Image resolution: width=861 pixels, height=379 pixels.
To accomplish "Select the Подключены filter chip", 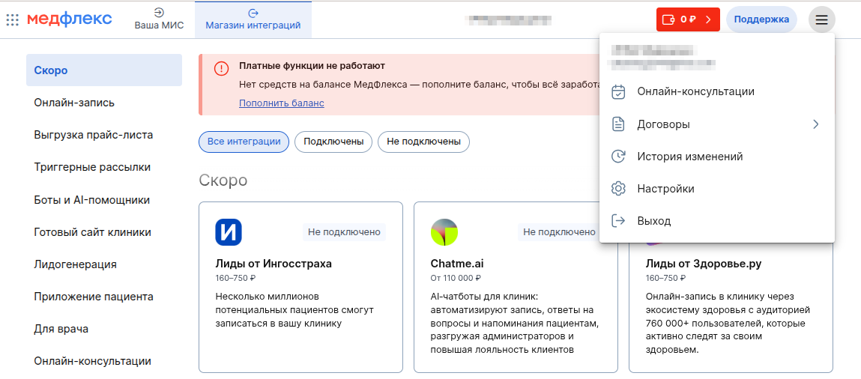I will coord(333,142).
